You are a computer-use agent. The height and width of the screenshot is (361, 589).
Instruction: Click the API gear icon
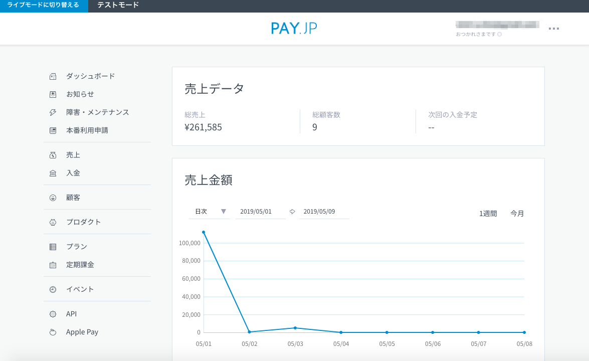click(x=53, y=314)
